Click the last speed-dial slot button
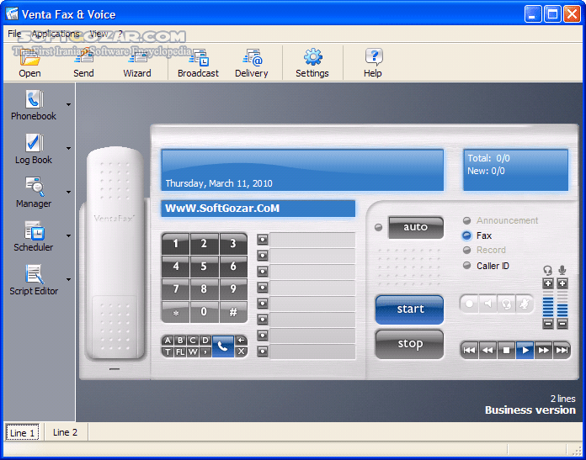586x460 pixels. (263, 352)
